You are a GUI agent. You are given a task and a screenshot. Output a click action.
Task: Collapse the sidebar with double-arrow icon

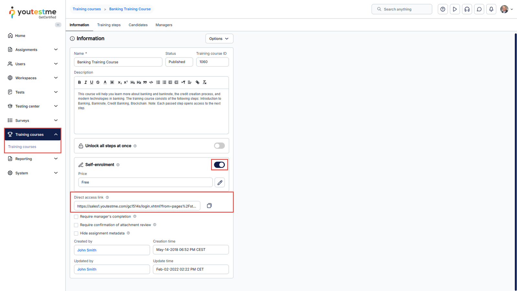click(58, 25)
